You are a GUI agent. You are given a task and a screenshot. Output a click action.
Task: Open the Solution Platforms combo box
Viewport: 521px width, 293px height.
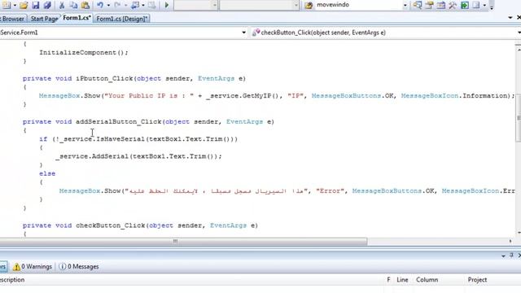click(x=259, y=5)
